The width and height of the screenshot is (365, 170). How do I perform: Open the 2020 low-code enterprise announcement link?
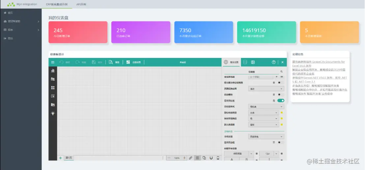(x=319, y=71)
